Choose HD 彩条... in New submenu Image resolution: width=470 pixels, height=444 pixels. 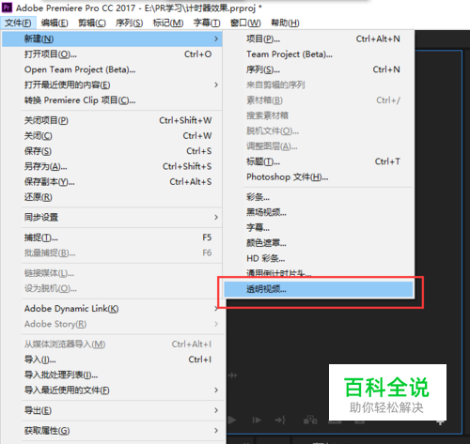[x=319, y=258]
